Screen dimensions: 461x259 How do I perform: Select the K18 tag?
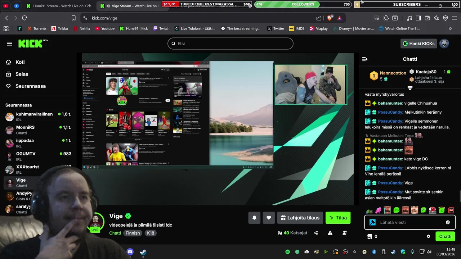point(151,233)
